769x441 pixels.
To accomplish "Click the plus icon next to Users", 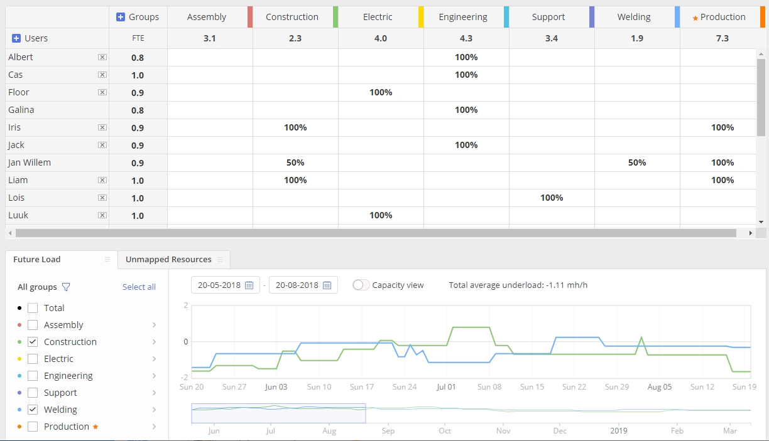I will click(x=16, y=38).
